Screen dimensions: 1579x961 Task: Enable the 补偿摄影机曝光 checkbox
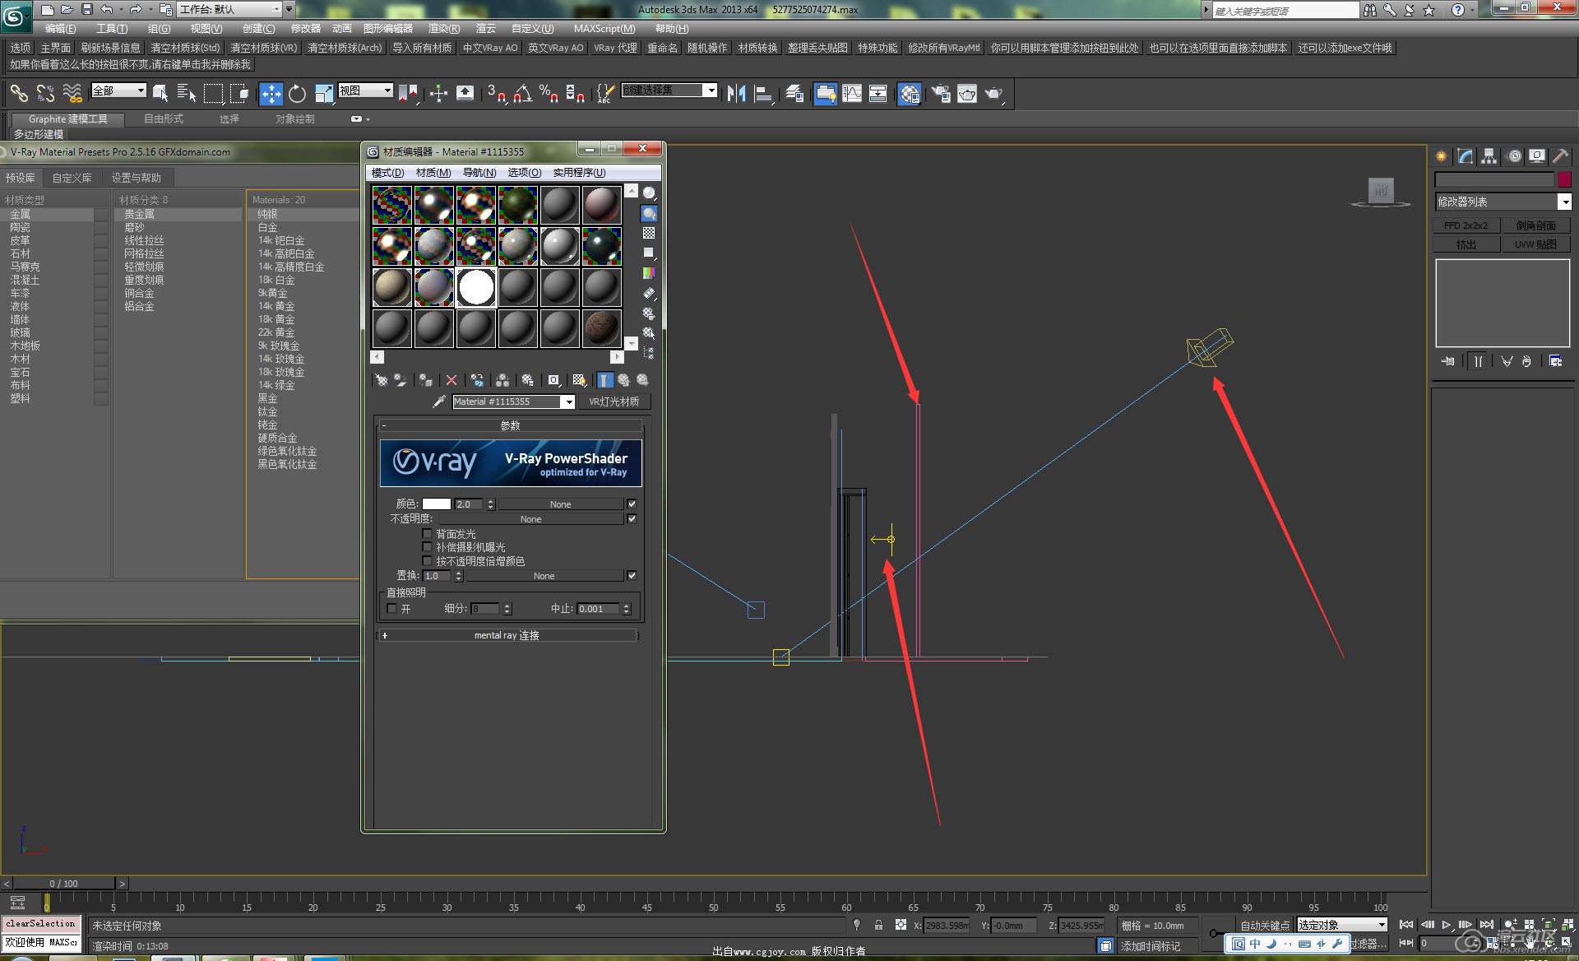pyautogui.click(x=427, y=547)
